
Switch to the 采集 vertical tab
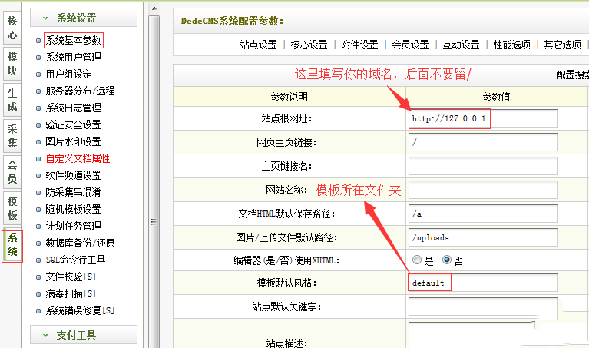(12, 136)
